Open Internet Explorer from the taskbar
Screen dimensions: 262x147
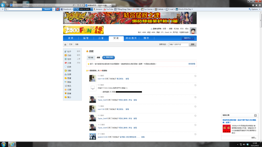point(12,144)
